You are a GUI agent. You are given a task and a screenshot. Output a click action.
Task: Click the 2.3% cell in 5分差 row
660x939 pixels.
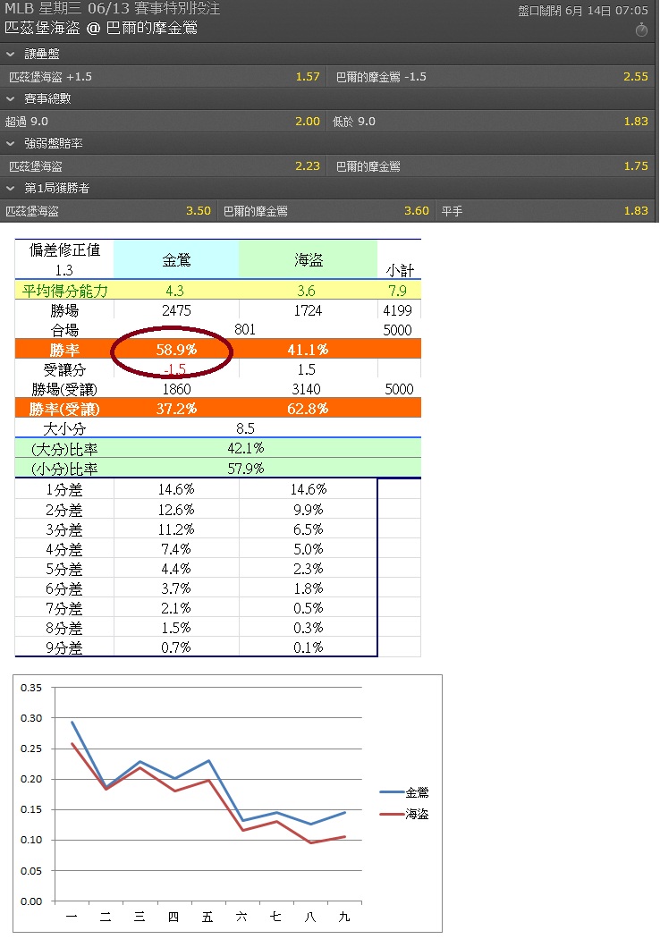coord(308,569)
